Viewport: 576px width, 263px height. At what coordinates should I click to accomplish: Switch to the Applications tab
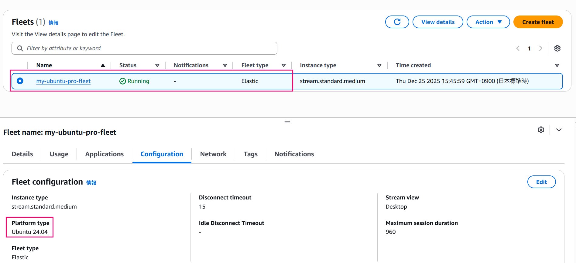click(x=104, y=154)
